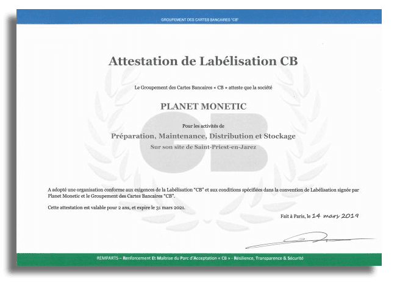Click the line 'Le Groupement des Cartes Bancaires « CB » atteste que la société'

point(203,88)
